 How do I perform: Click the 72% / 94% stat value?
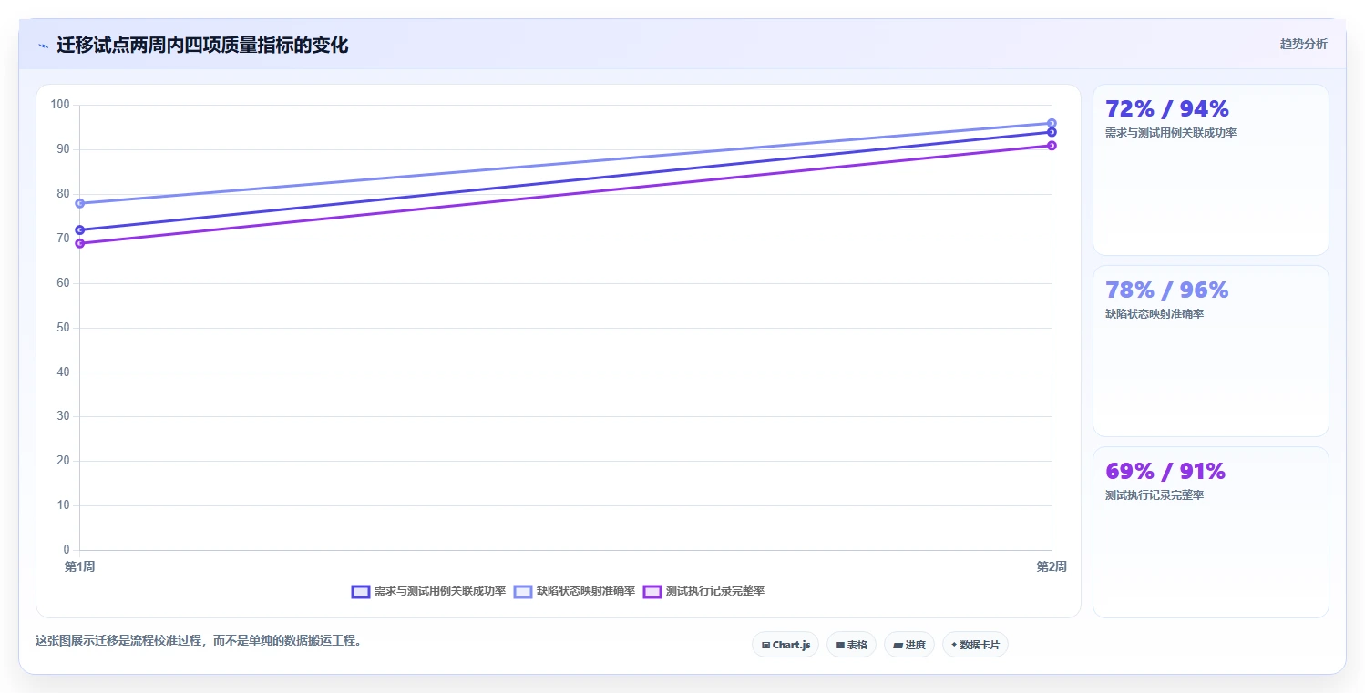[1167, 109]
